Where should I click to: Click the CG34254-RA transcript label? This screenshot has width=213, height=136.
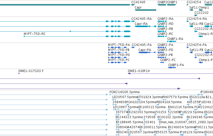(197, 19)
